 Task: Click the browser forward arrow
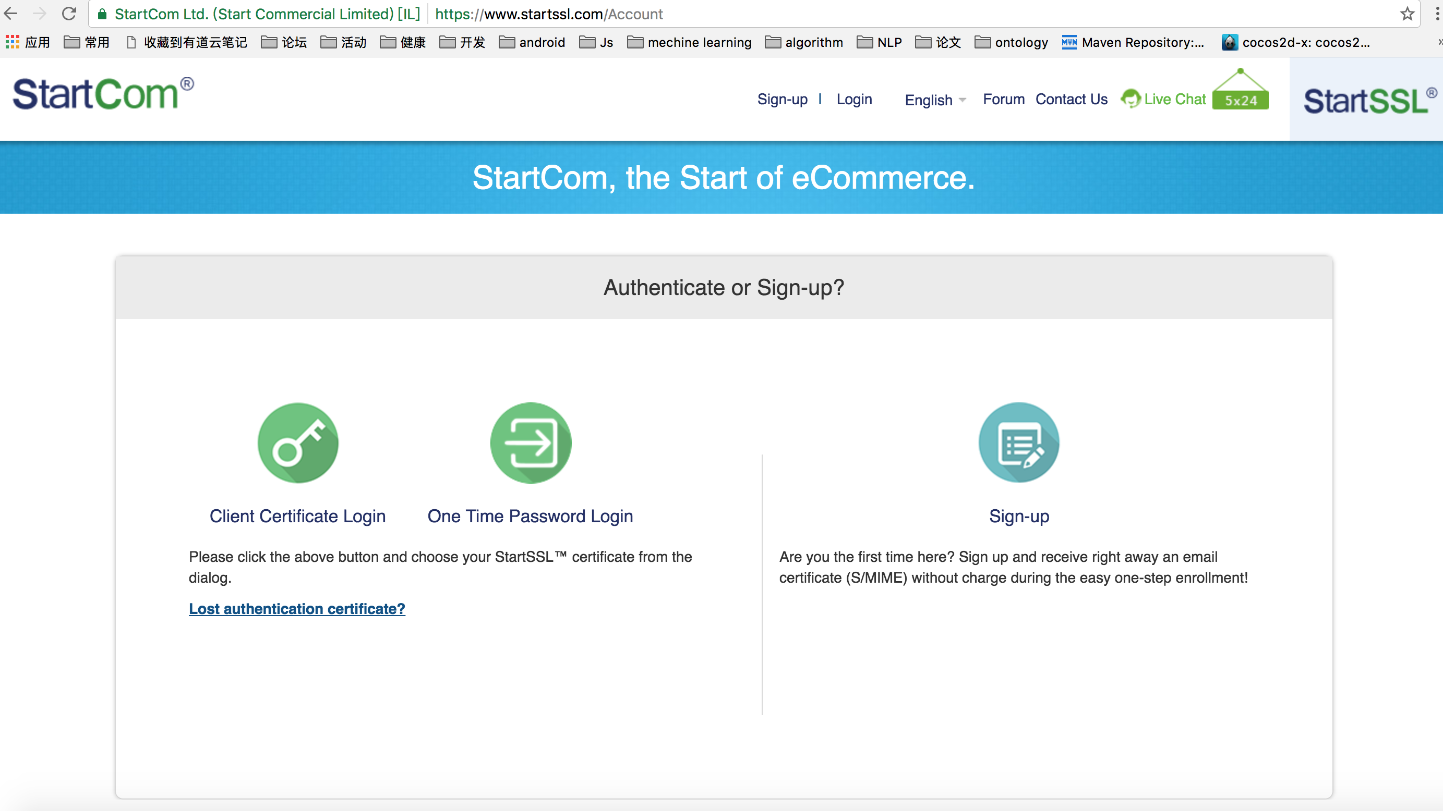40,14
